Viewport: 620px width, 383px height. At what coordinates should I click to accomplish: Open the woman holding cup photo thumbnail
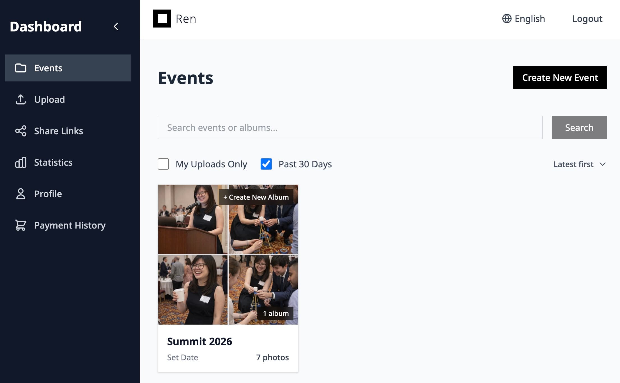(193, 290)
